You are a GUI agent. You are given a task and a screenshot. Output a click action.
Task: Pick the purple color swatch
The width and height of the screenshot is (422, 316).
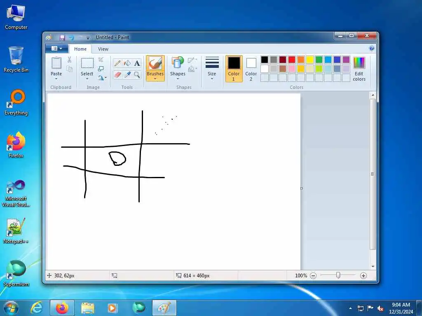346,60
